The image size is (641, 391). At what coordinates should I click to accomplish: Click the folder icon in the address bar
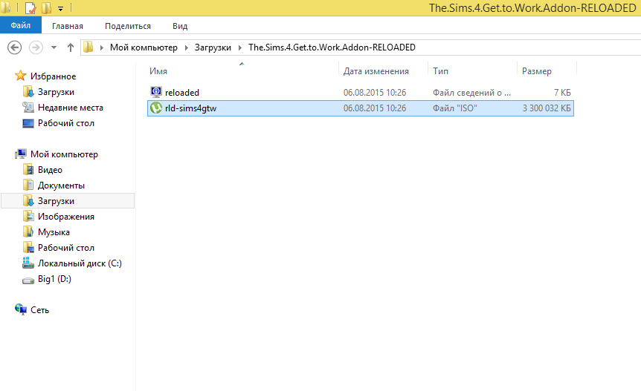[x=88, y=47]
